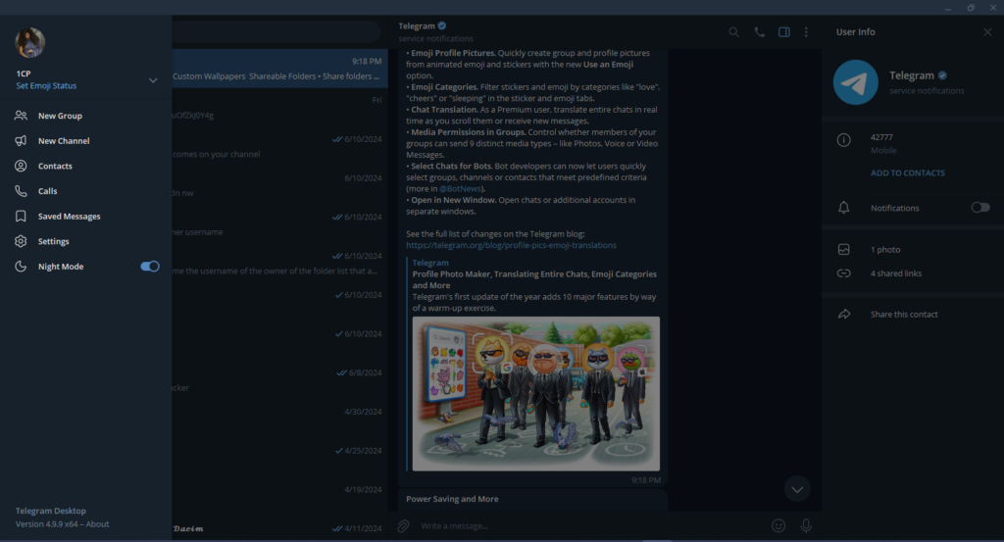
Task: Click the shared photo icon
Action: pyautogui.click(x=844, y=250)
